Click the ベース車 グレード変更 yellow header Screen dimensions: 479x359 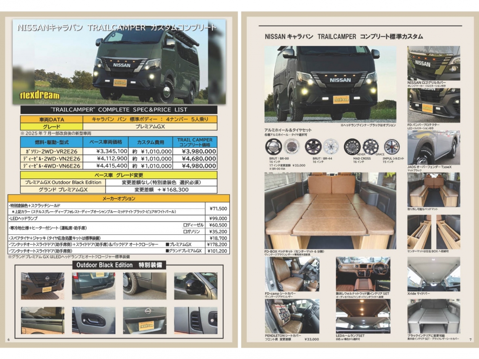(119, 175)
